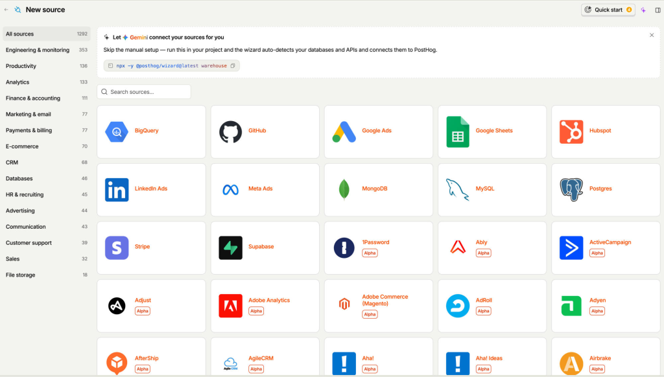Open the Analytics category
The width and height of the screenshot is (664, 377).
47,82
